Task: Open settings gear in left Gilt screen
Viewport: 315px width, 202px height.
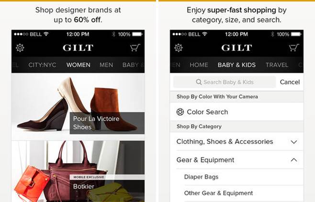Action: pos(20,48)
